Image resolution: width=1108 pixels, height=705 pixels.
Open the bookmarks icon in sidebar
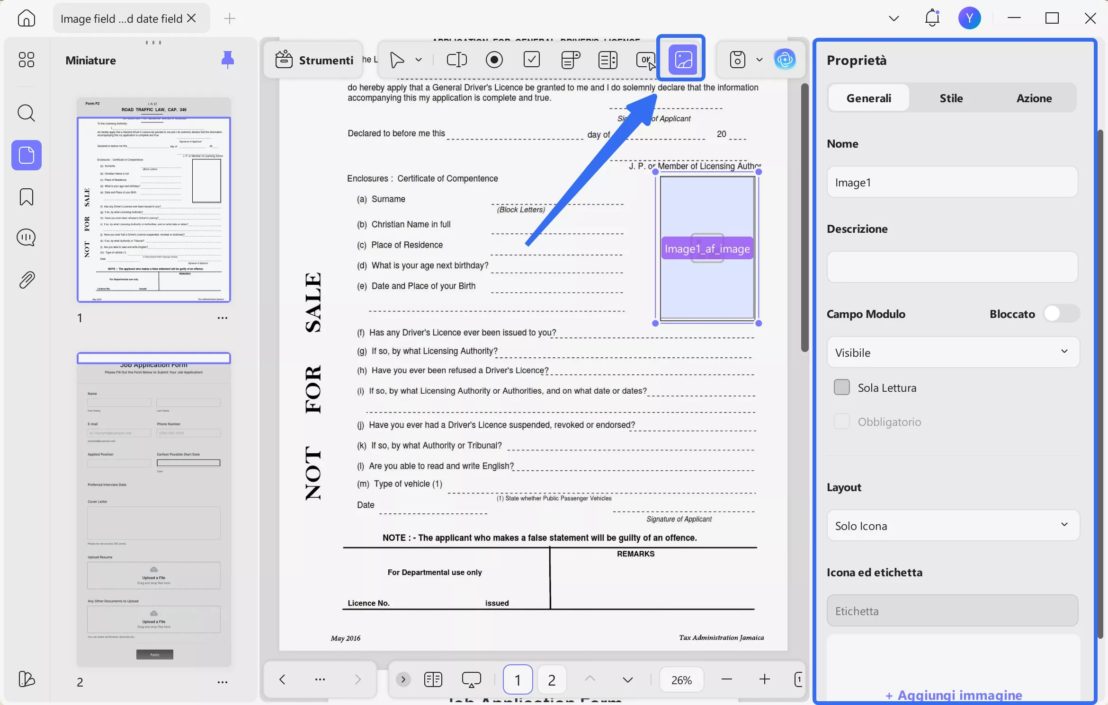pos(26,197)
